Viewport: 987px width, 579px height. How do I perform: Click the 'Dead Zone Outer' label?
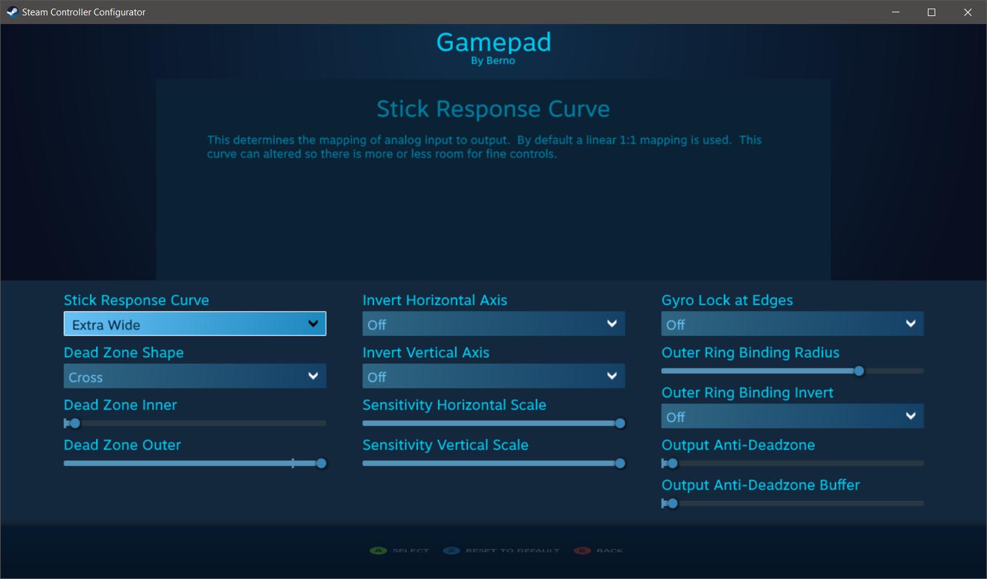[x=123, y=445]
